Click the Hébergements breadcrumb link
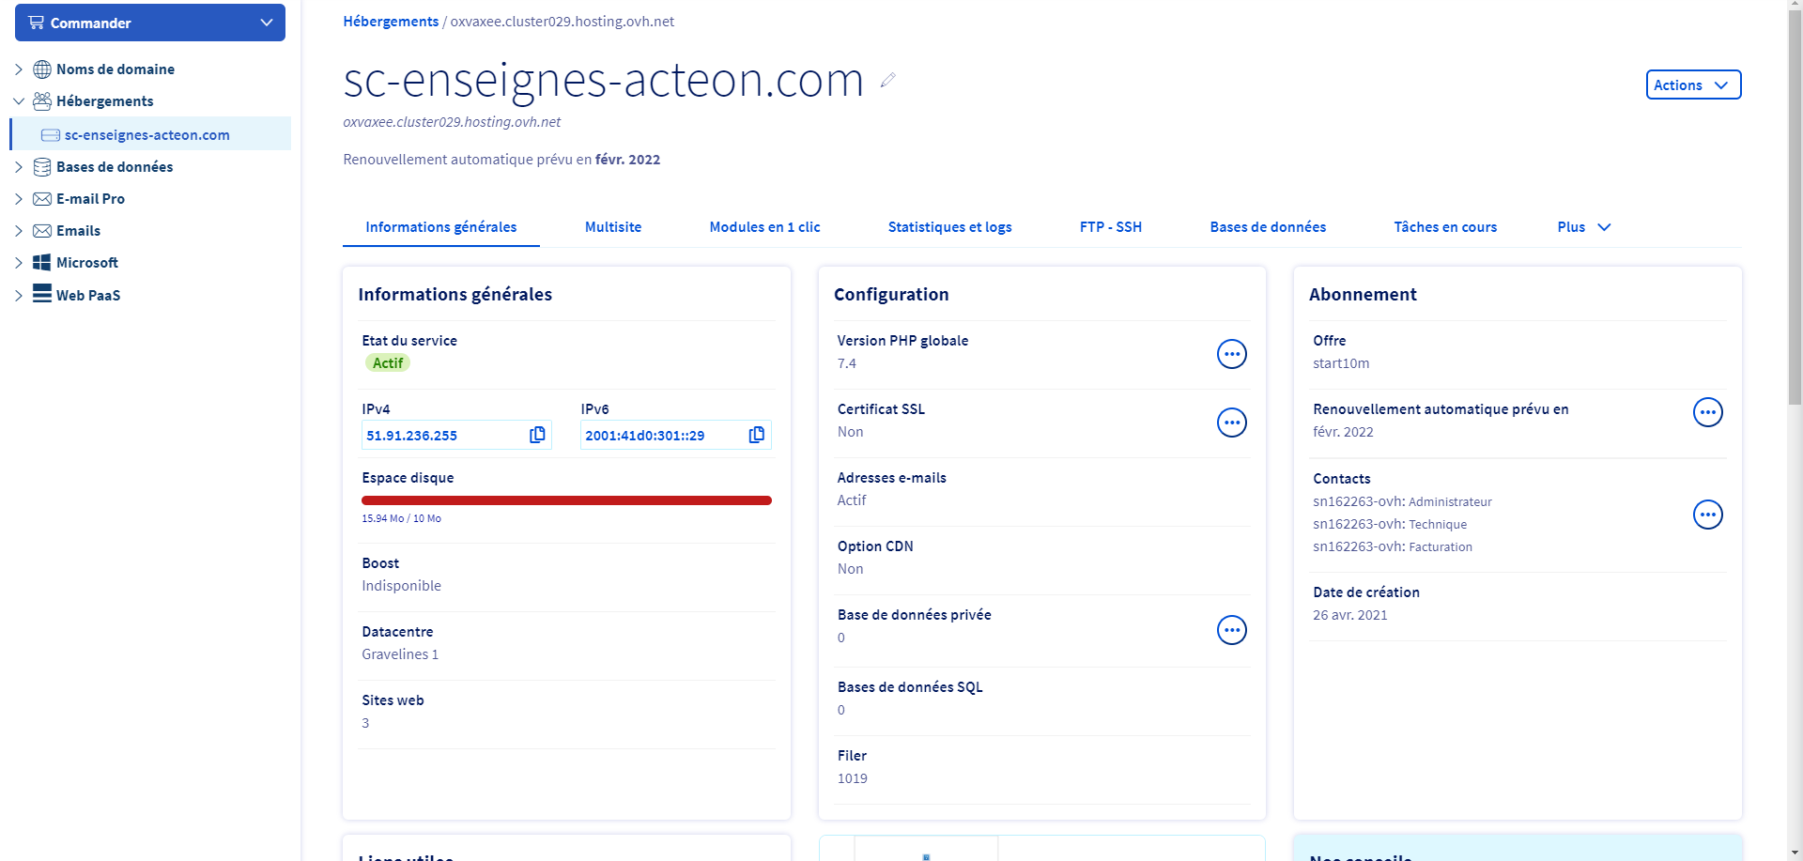This screenshot has width=1803, height=861. click(x=391, y=22)
